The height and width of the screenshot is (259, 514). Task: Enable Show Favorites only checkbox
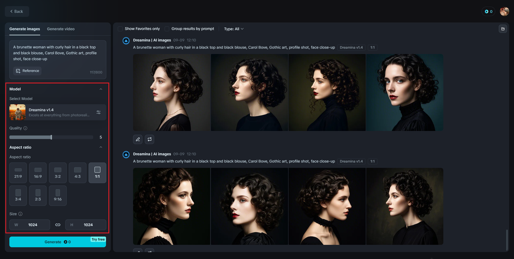pyautogui.click(x=120, y=29)
